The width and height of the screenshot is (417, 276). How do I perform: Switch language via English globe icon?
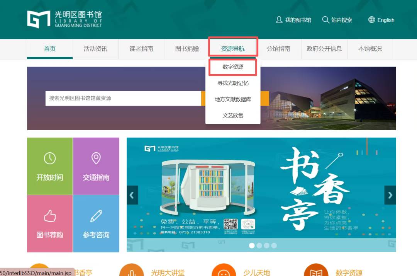371,20
